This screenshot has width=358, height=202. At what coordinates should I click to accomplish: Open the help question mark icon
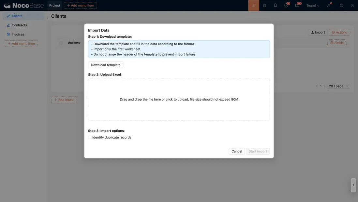coord(342,6)
